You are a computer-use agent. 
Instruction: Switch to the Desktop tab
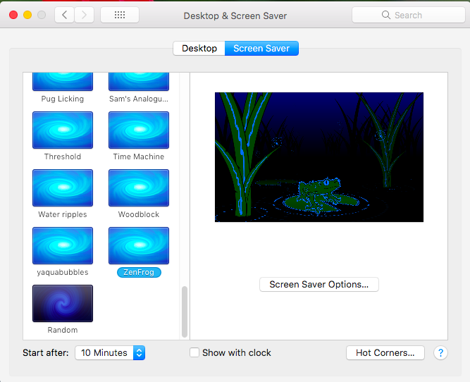click(199, 48)
